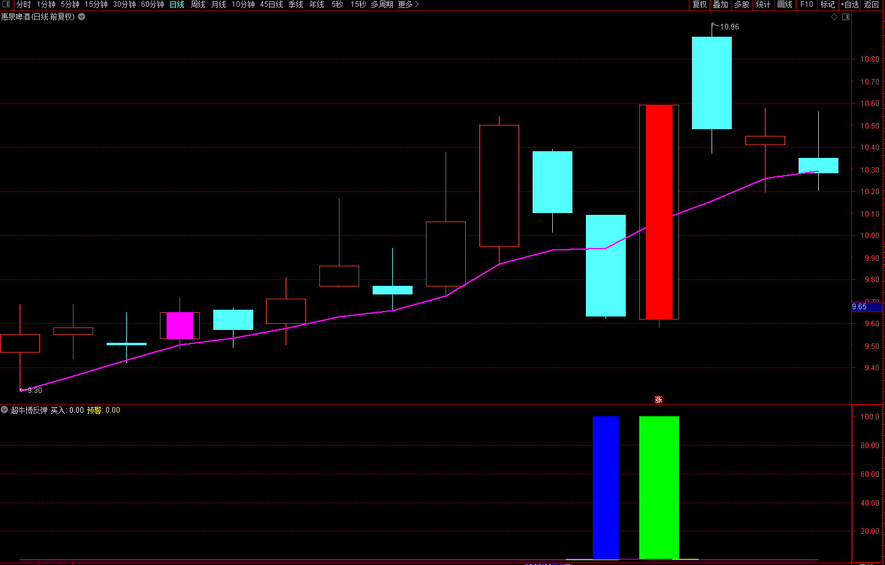Image resolution: width=885 pixels, height=565 pixels.
Task: Open the 更多 periods chevron menu
Action: (x=409, y=4)
